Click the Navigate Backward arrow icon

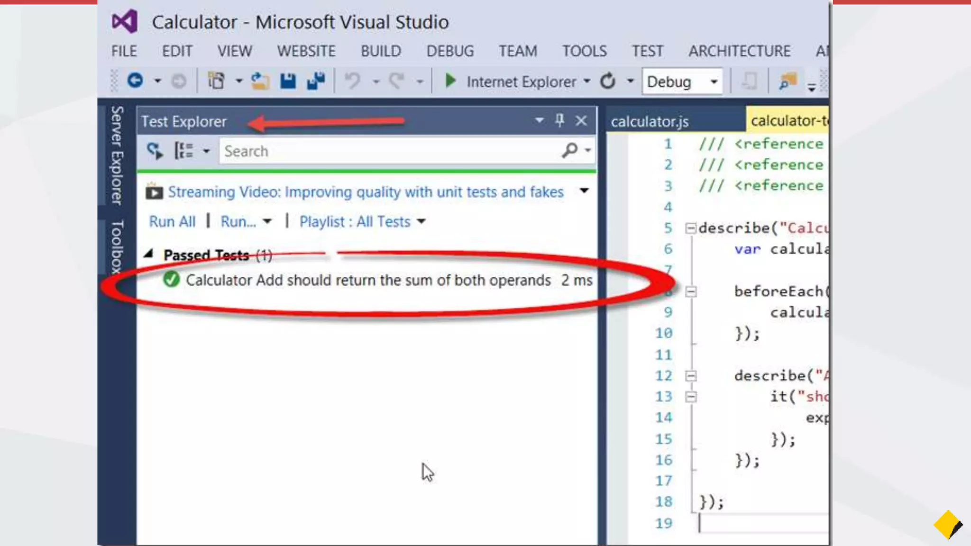pyautogui.click(x=135, y=81)
